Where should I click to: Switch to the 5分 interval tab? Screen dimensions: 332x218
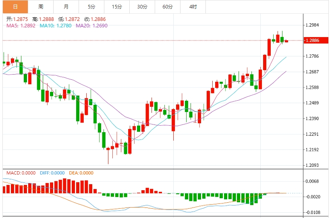point(91,7)
